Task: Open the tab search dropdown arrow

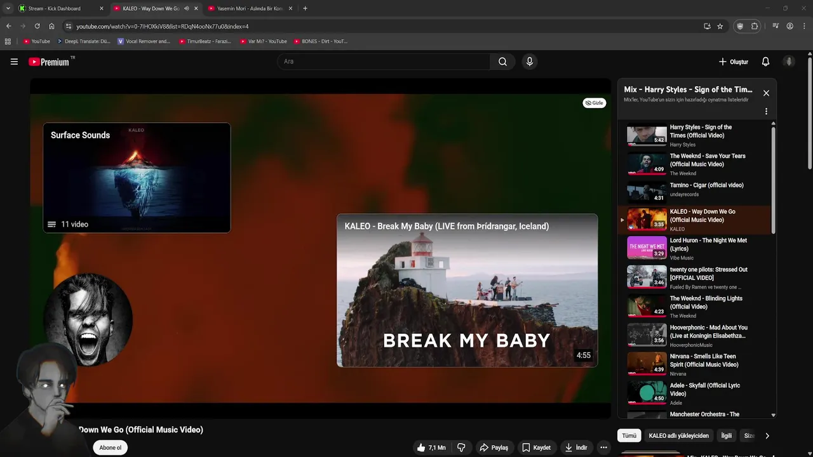Action: 8,8
